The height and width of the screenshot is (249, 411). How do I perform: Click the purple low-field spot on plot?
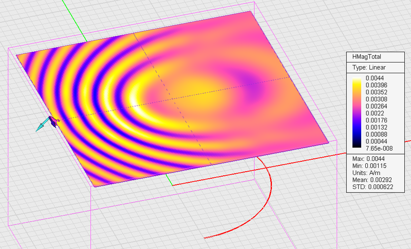(250, 84)
